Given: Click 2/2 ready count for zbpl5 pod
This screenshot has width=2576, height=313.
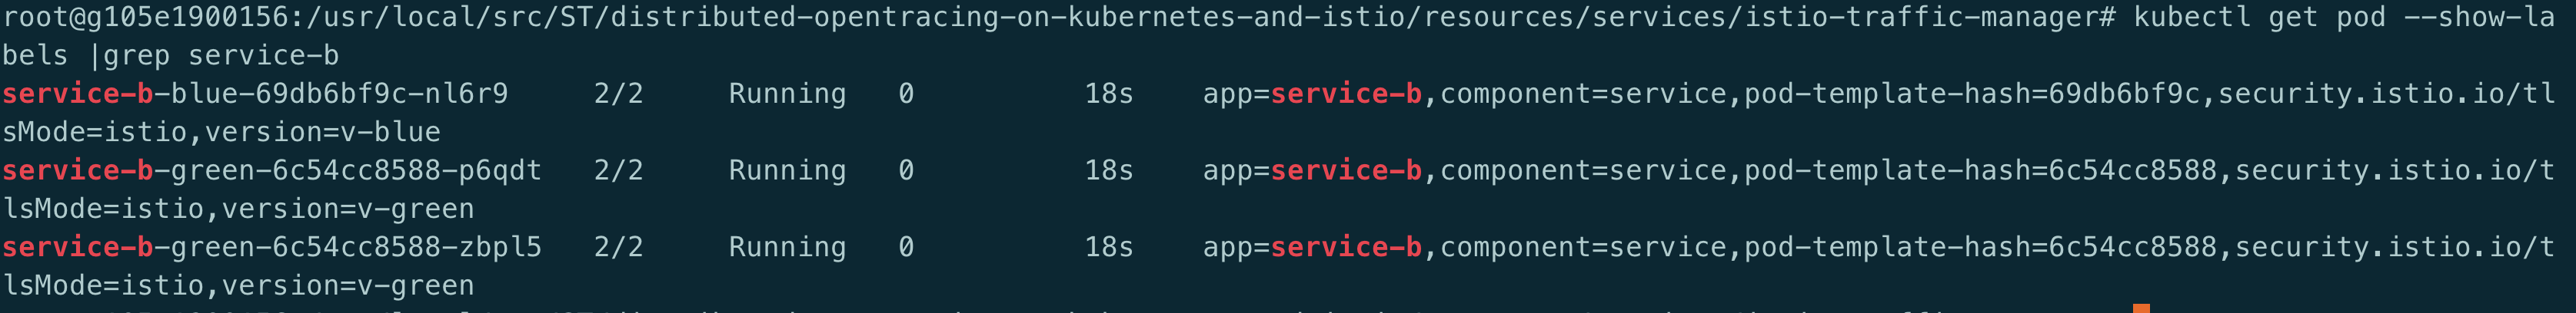Looking at the screenshot, I should pos(619,247).
